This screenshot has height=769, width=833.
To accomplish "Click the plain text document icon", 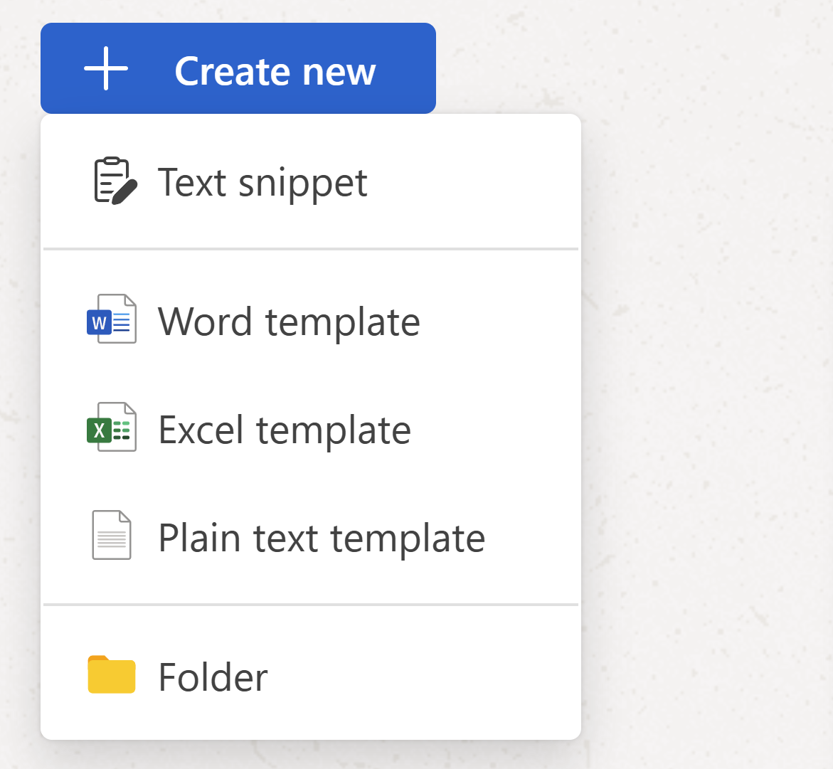I will pos(112,535).
